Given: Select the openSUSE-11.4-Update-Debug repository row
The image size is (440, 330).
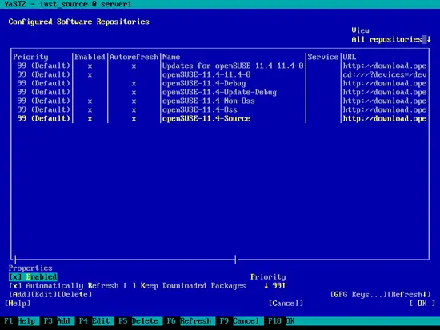Looking at the screenshot, I should pyautogui.click(x=220, y=92).
